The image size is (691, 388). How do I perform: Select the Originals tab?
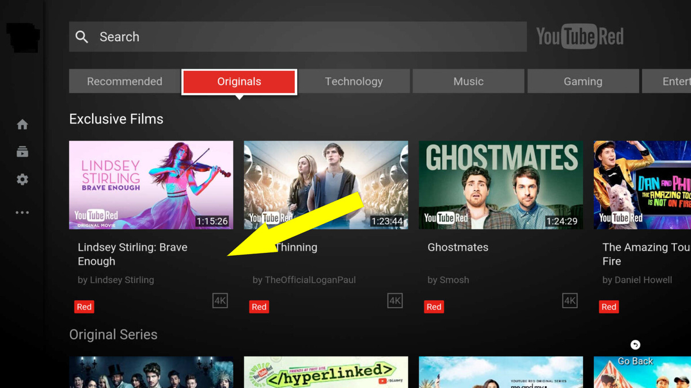click(x=240, y=82)
